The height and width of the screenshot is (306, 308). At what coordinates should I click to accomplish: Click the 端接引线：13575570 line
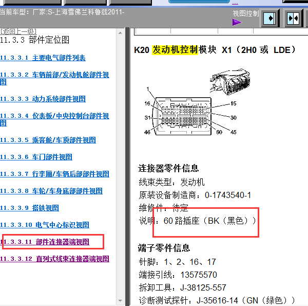pos(178,275)
